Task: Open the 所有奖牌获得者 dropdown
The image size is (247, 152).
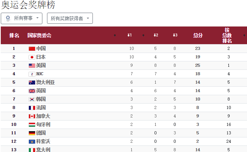Action: pyautogui.click(x=70, y=18)
